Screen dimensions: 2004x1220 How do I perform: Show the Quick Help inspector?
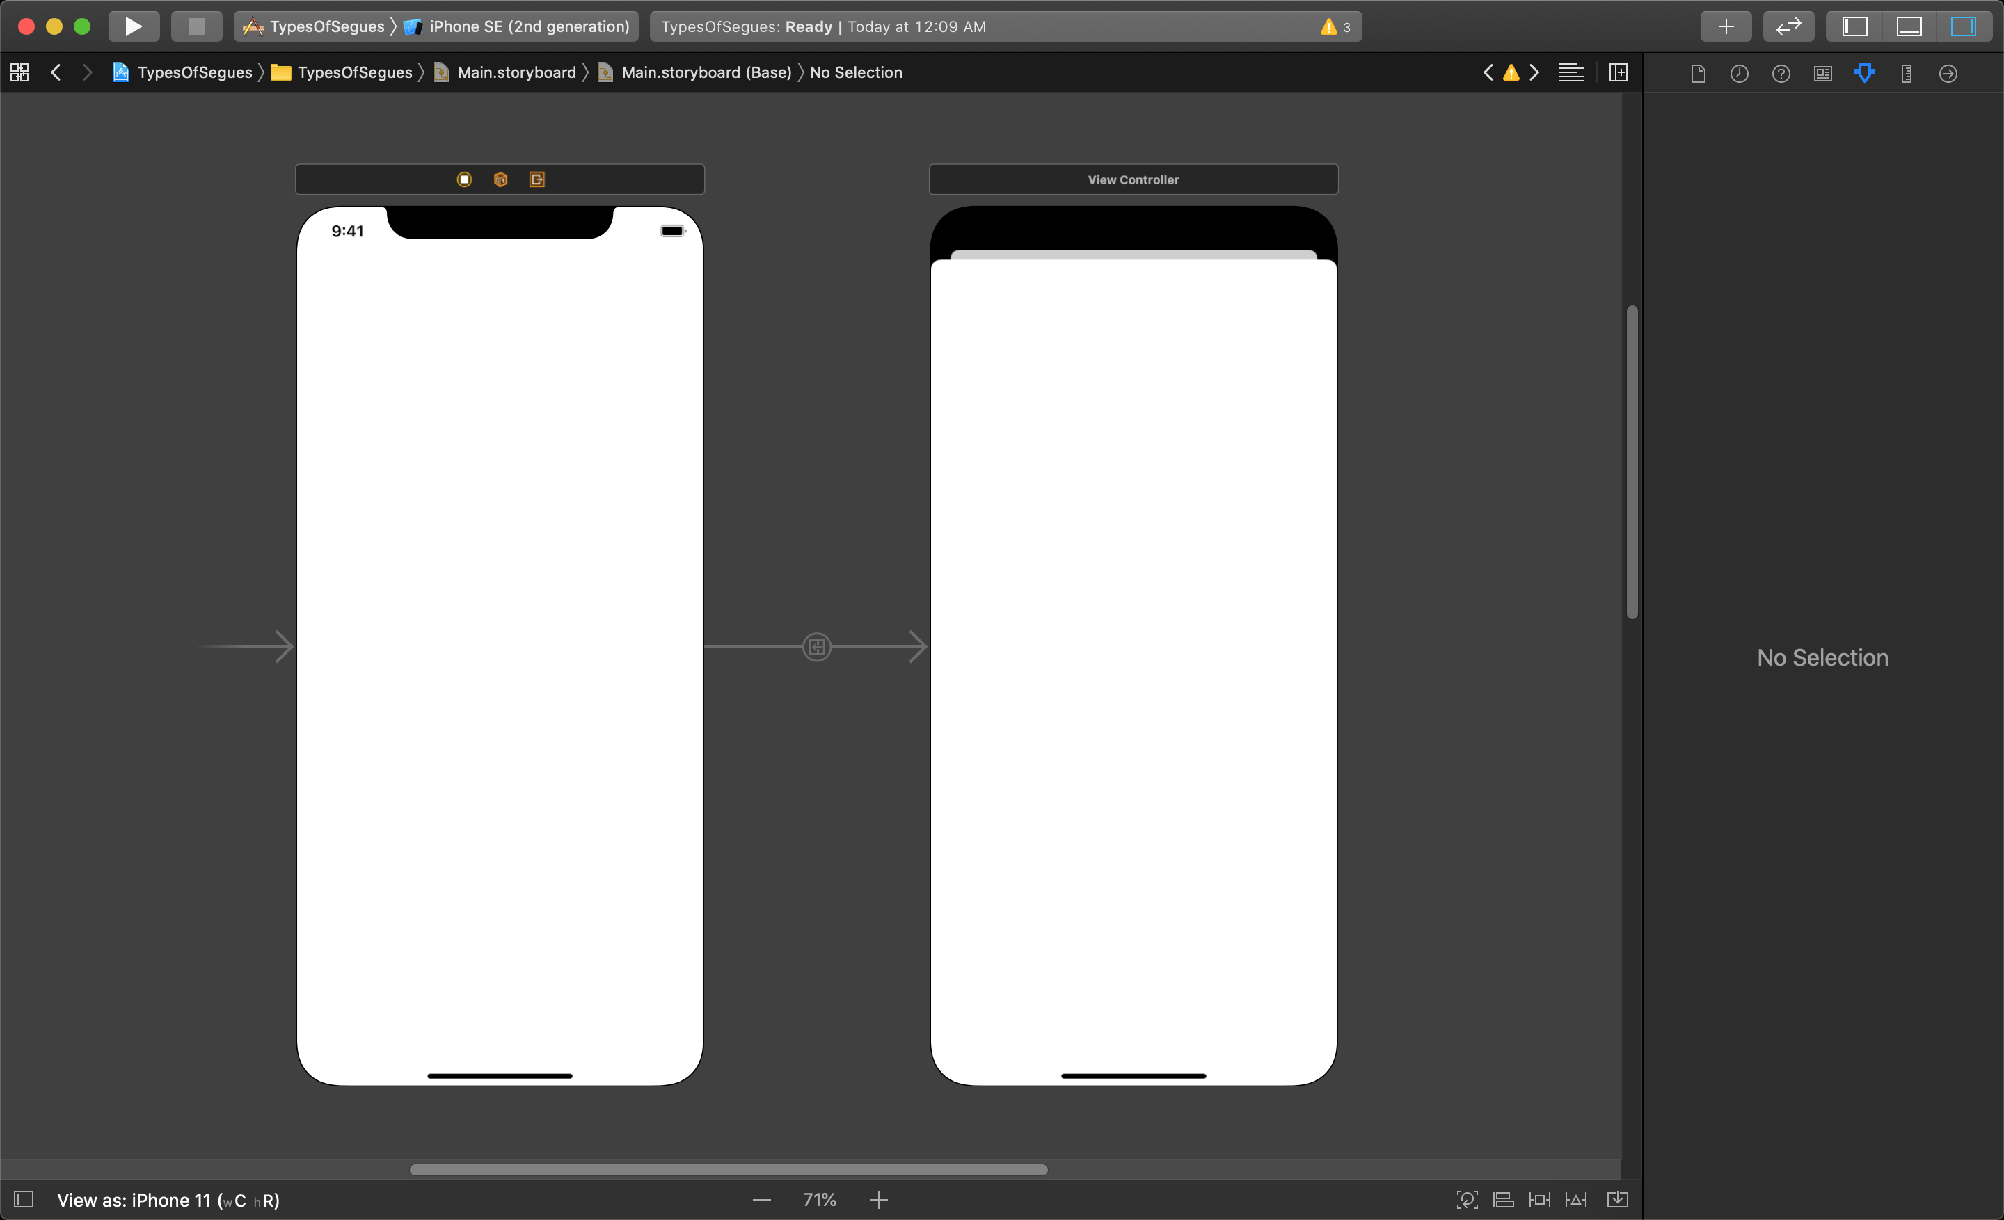point(1781,74)
